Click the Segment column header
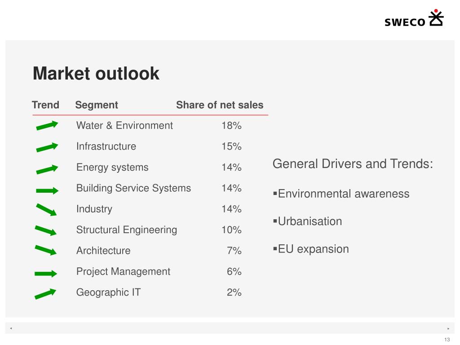 point(97,105)
